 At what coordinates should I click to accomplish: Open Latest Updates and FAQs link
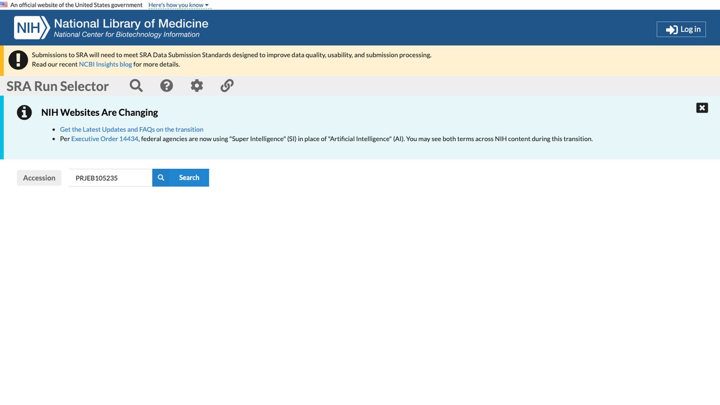click(132, 129)
